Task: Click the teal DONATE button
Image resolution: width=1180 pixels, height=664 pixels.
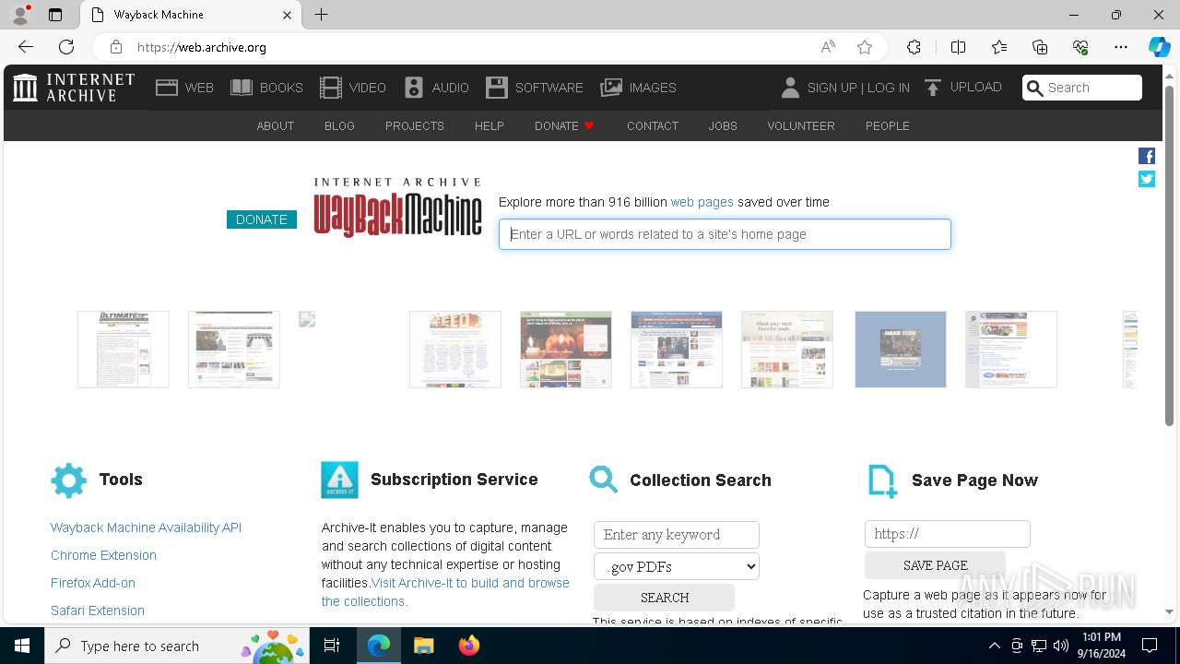Action: pyautogui.click(x=262, y=219)
